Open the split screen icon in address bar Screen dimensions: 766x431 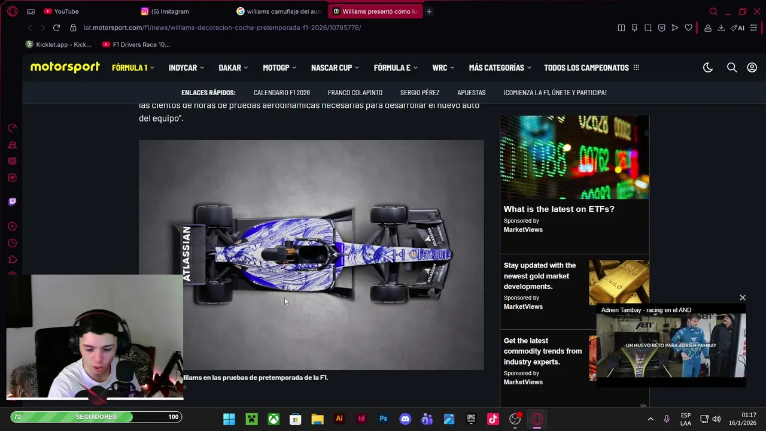tap(621, 28)
